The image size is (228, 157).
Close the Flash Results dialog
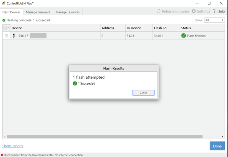click(x=143, y=93)
